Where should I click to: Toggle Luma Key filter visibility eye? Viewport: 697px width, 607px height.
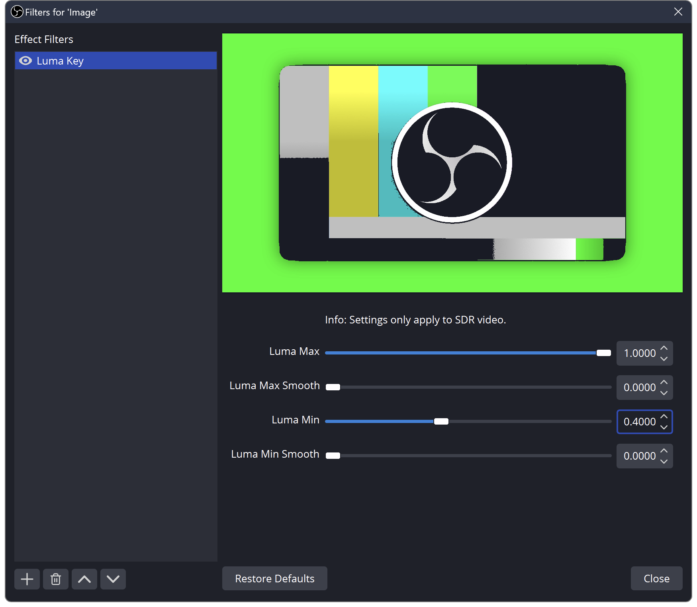25,61
